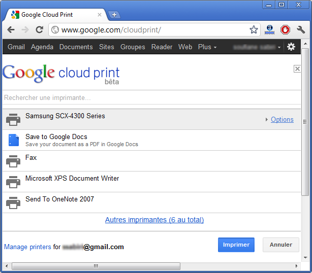The width and height of the screenshot is (312, 273).
Task: Select Send To OneNote 2007
Action: (x=151, y=202)
